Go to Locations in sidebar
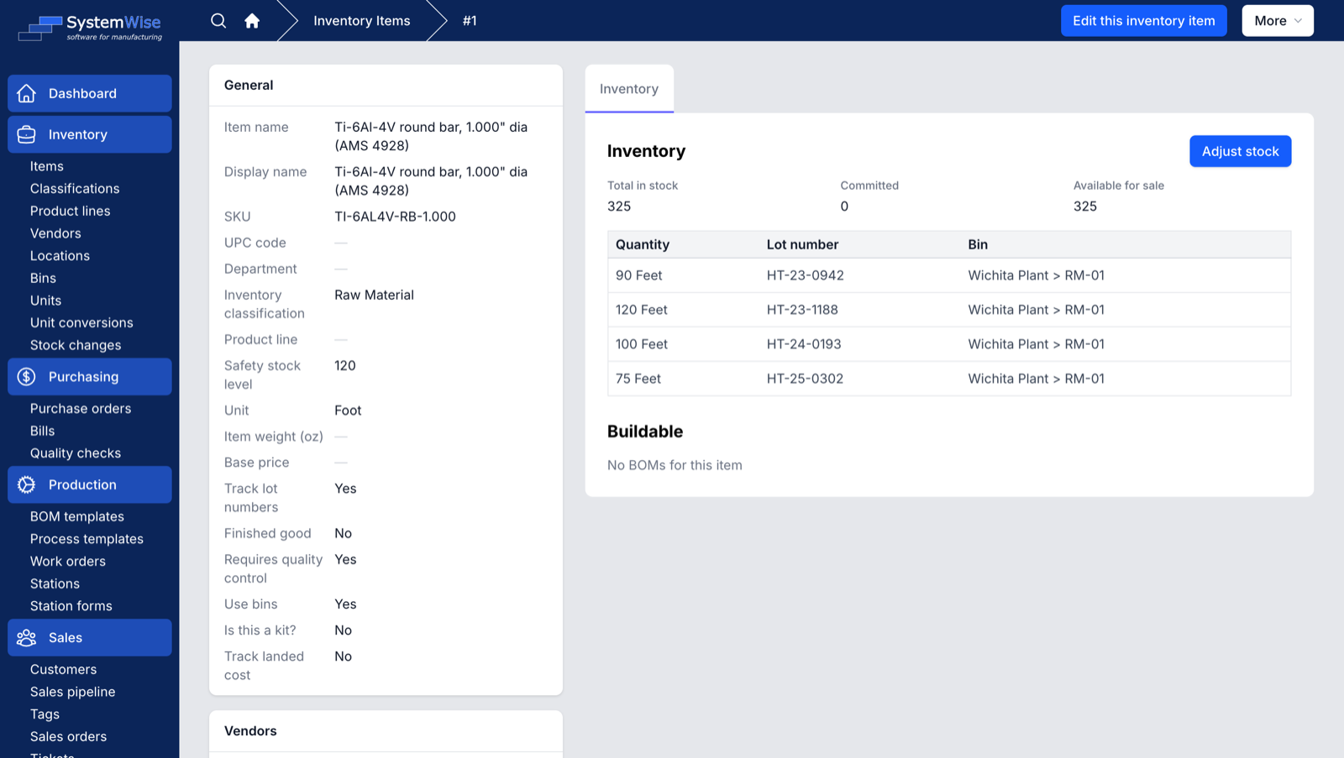This screenshot has height=758, width=1344. 60,256
